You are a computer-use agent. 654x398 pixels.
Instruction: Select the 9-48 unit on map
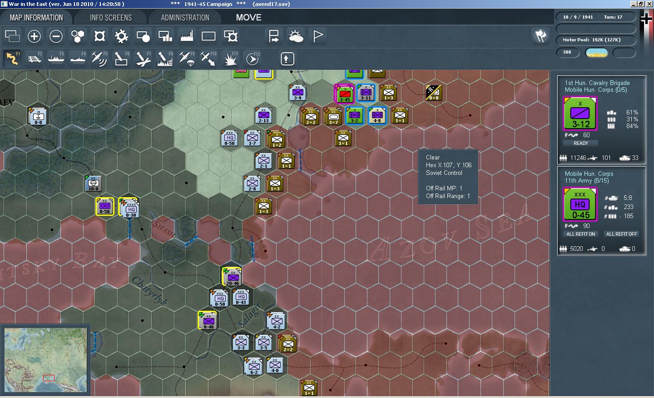click(208, 320)
